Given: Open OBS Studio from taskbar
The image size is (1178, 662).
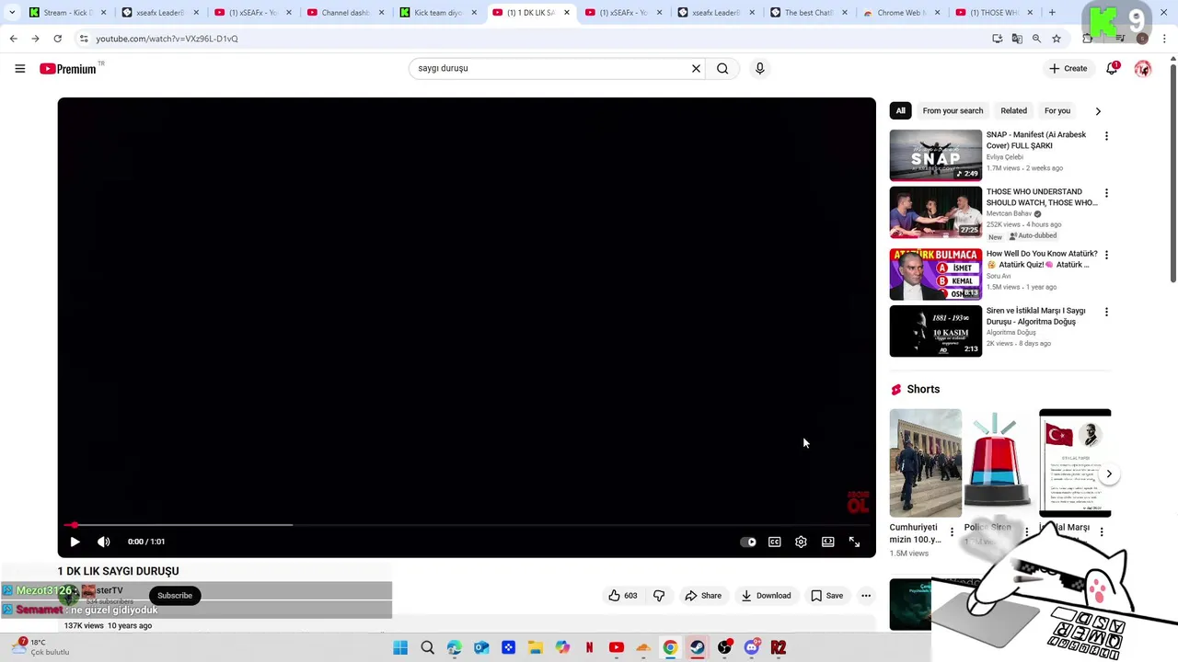Looking at the screenshot, I should (x=724, y=647).
